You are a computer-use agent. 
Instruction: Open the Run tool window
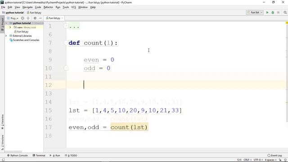(x=55, y=155)
